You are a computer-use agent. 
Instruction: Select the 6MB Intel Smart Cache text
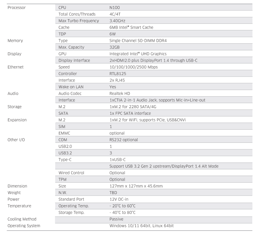[131, 27]
